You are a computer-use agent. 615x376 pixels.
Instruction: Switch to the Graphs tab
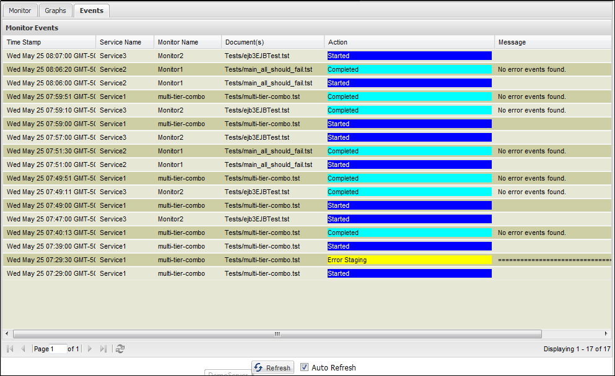pos(55,11)
